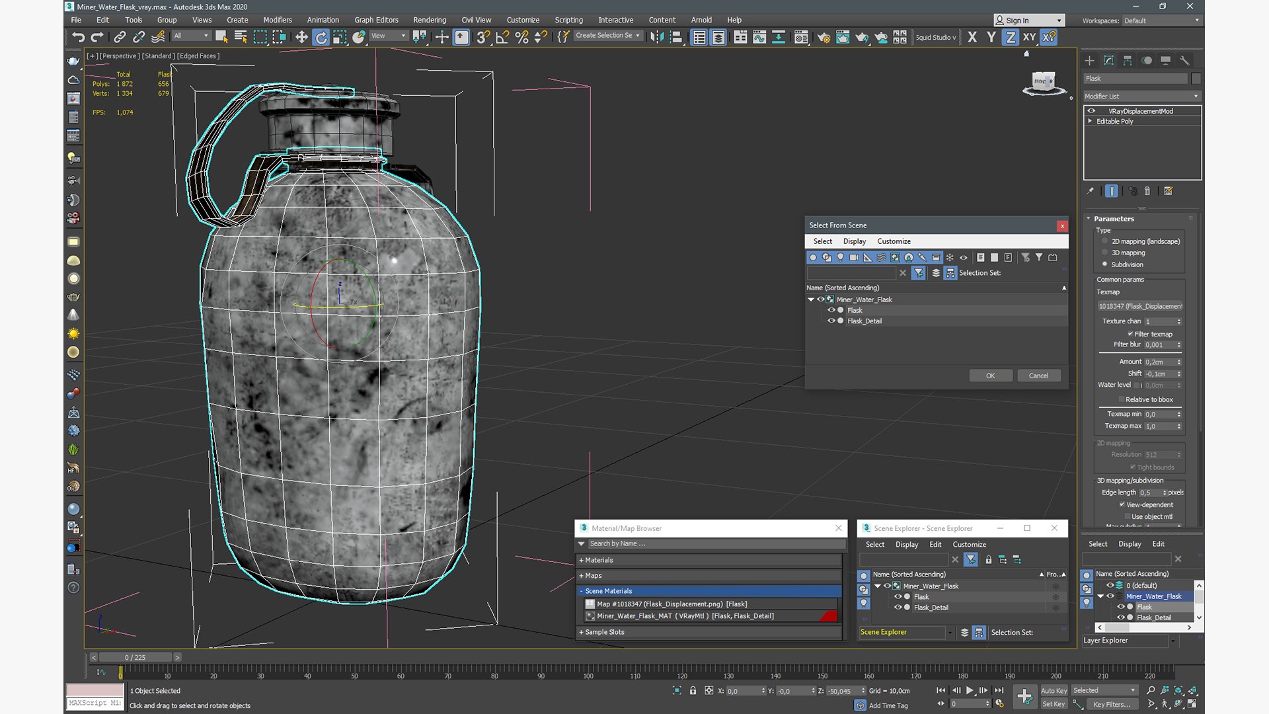
Task: Activate the Select and Link chain icon
Action: [120, 37]
